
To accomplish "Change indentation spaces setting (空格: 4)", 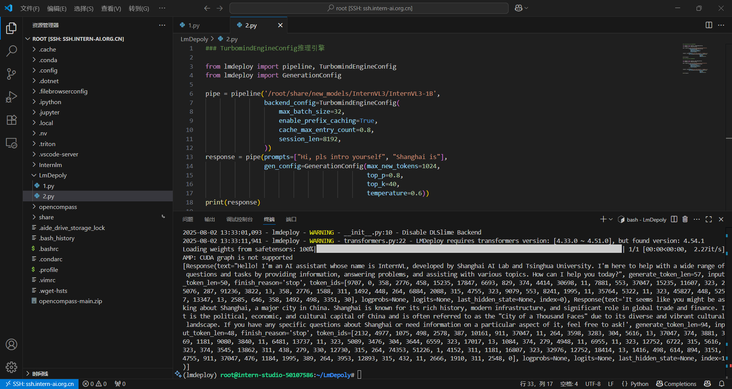I will point(569,384).
